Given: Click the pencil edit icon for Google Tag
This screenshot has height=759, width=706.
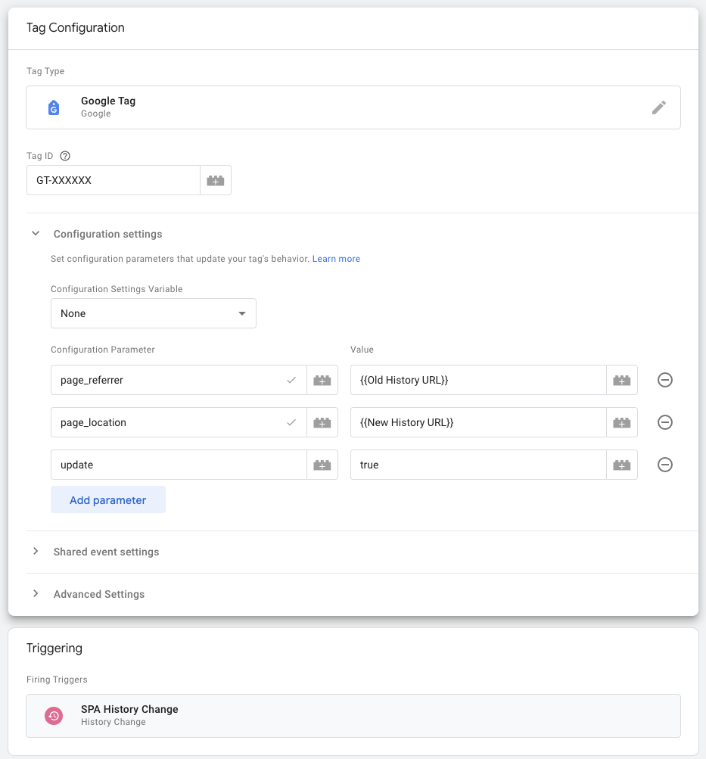Looking at the screenshot, I should (658, 107).
